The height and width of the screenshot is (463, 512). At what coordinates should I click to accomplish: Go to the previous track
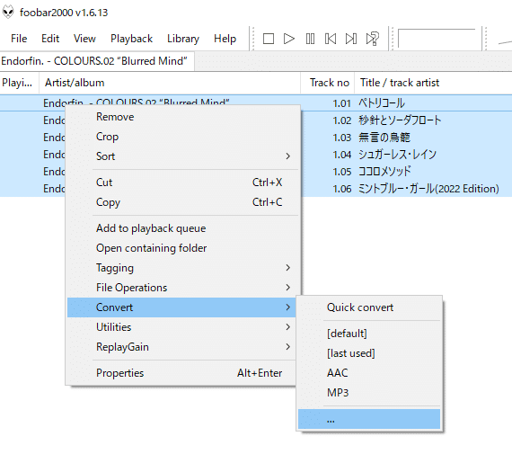click(331, 39)
